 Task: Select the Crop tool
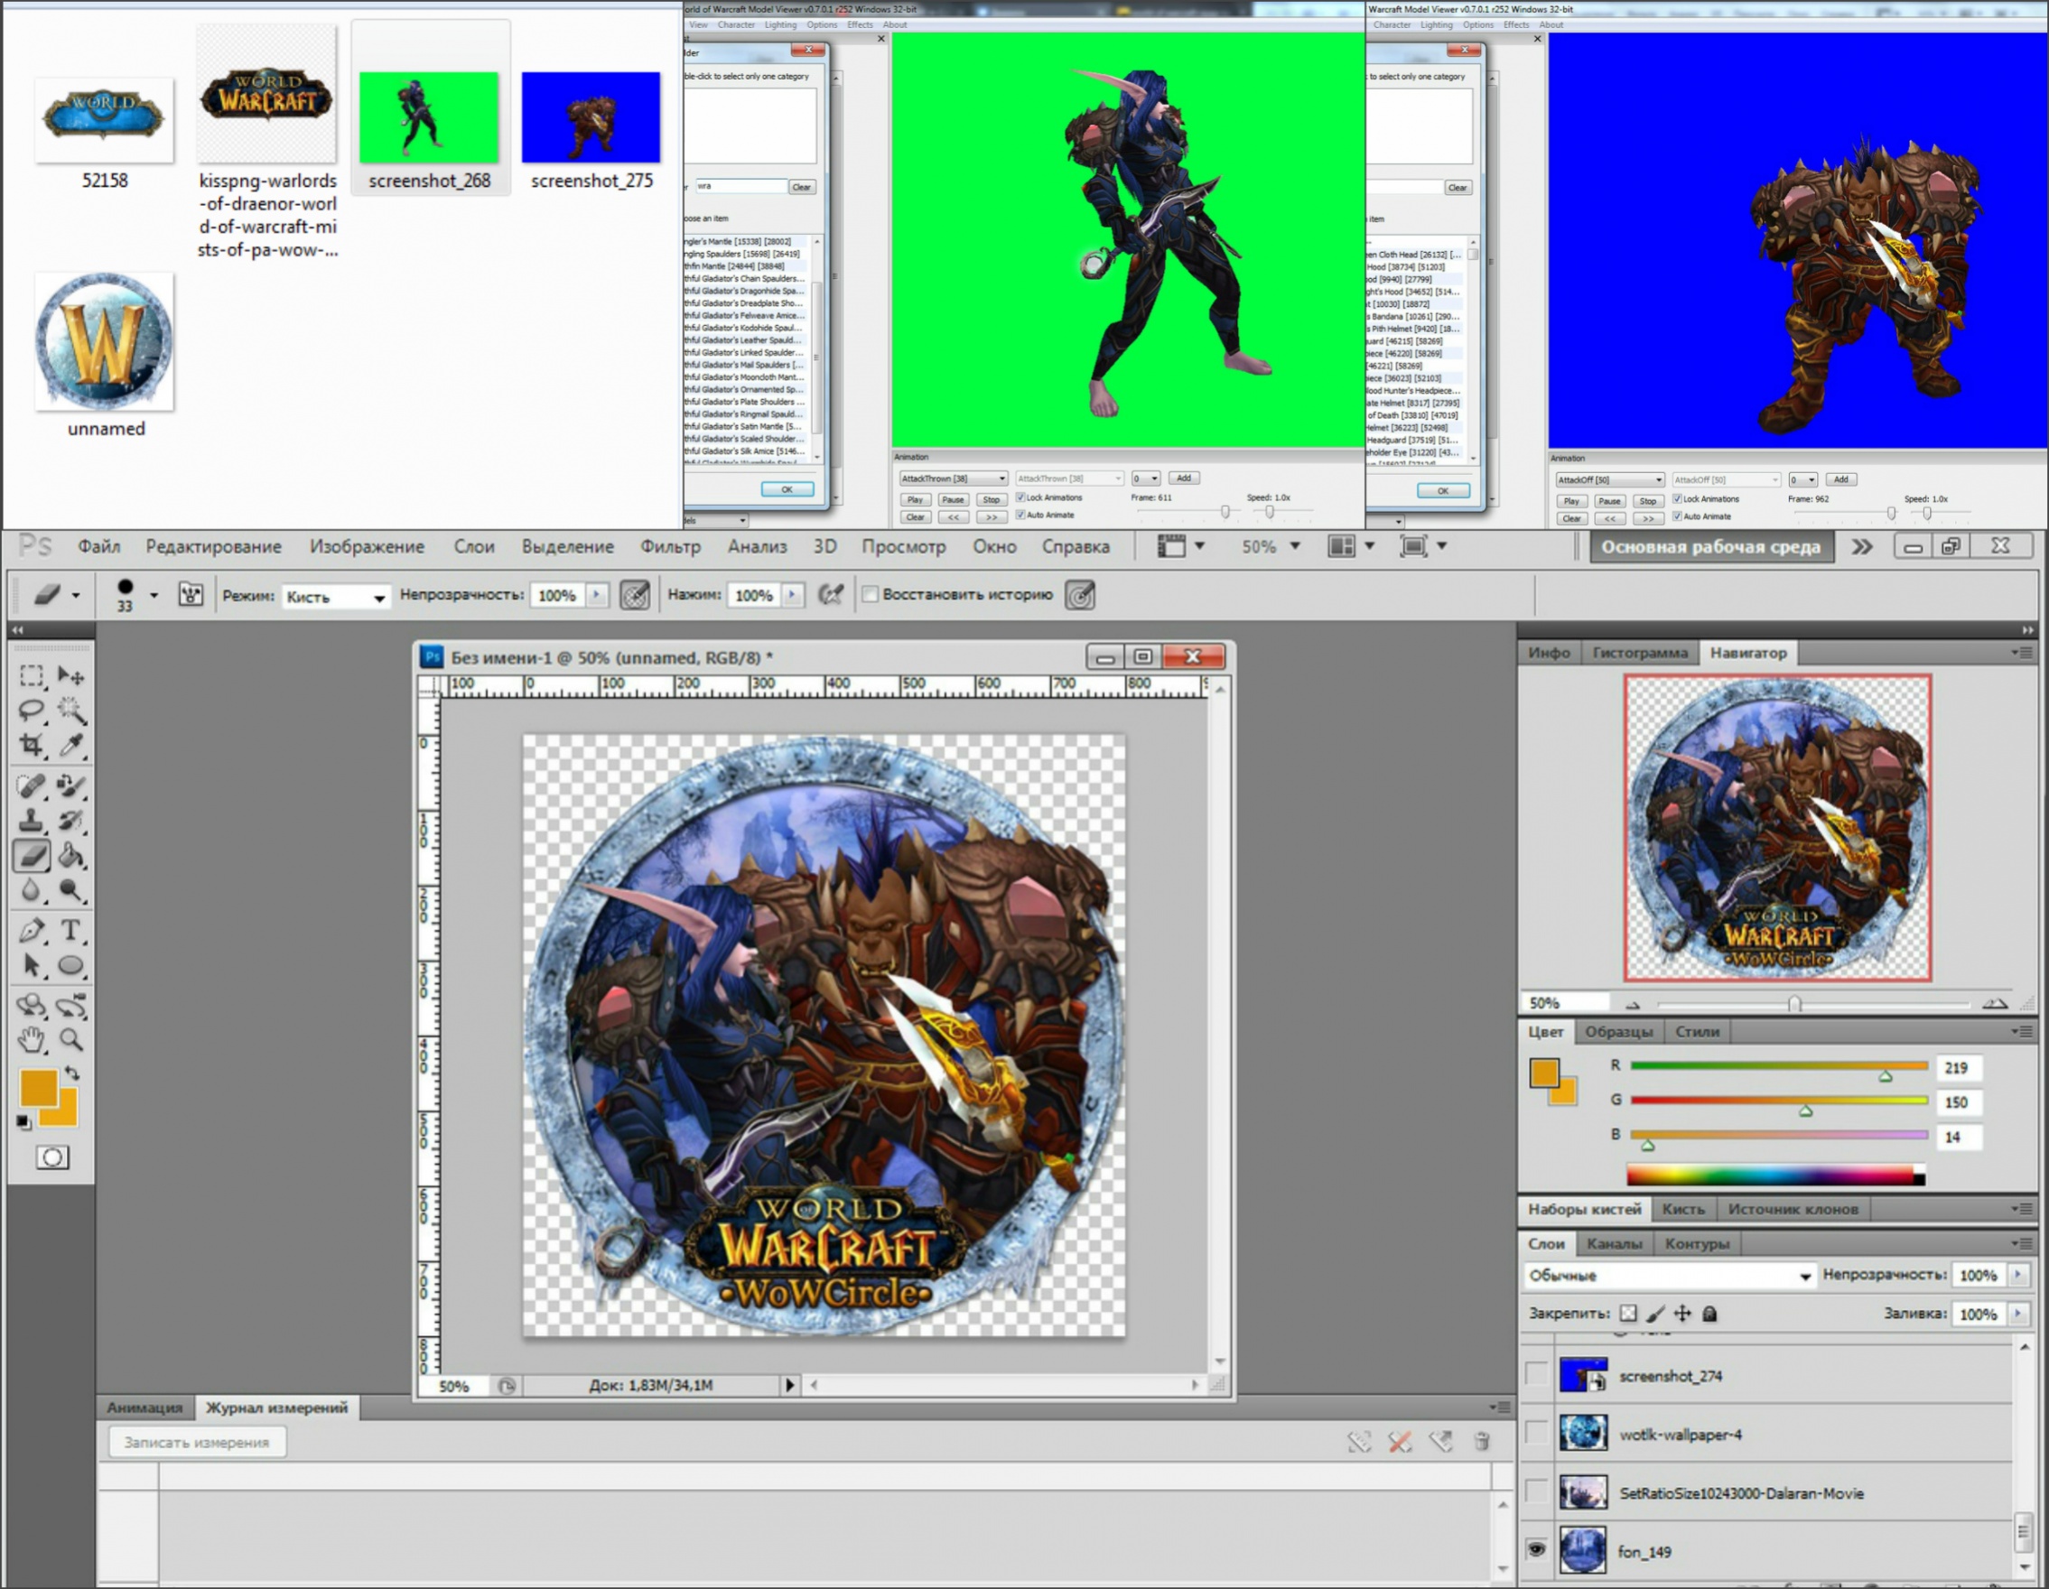pos(31,745)
